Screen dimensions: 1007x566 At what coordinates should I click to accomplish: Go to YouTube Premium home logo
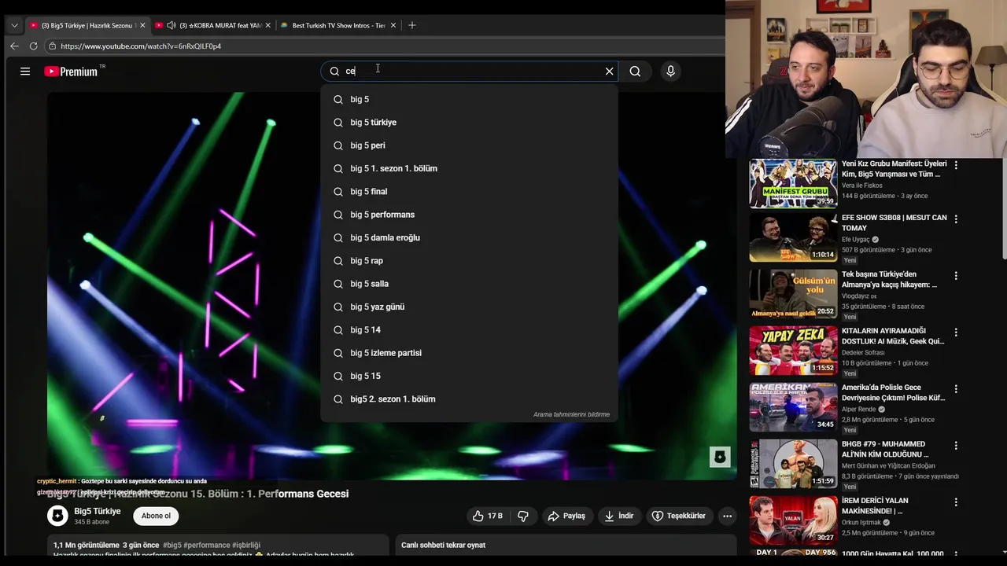coord(71,72)
